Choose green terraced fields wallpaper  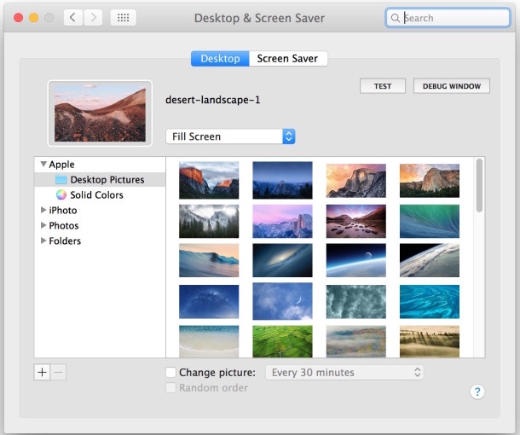click(282, 341)
